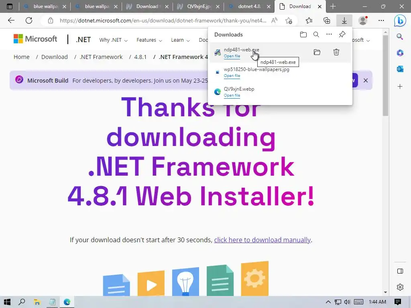This screenshot has width=411, height=308.
Task: Open file link under ndp481-web.exe
Action: 232,56
